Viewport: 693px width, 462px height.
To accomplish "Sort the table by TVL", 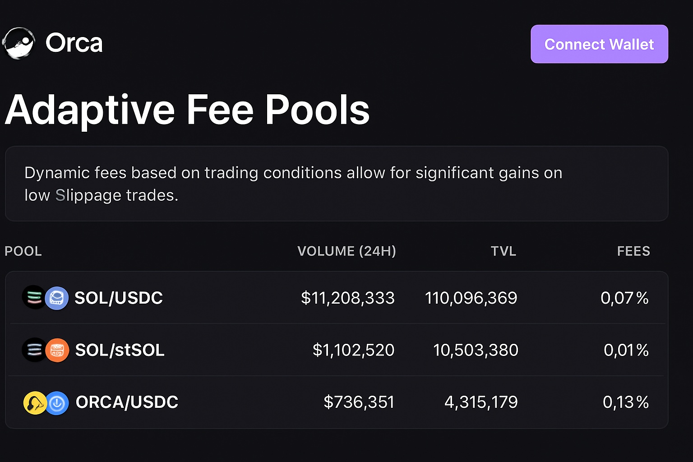I will coord(503,251).
